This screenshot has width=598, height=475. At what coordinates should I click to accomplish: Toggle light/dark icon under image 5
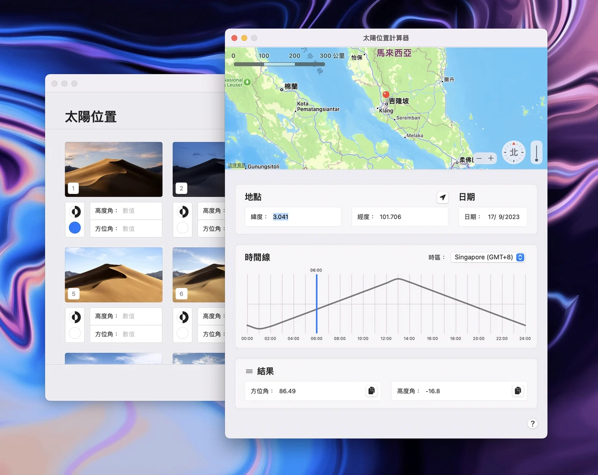tap(75, 317)
